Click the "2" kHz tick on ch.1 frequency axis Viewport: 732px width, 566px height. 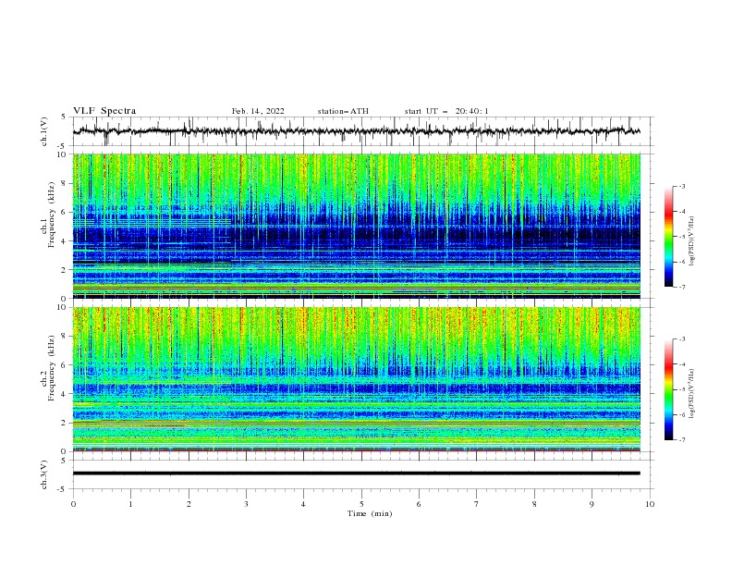click(x=65, y=269)
